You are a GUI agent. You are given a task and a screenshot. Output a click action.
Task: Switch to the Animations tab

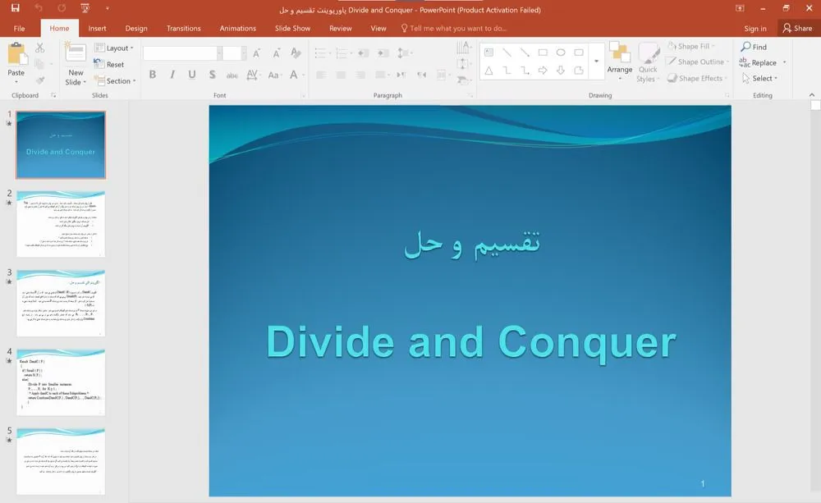pos(237,27)
